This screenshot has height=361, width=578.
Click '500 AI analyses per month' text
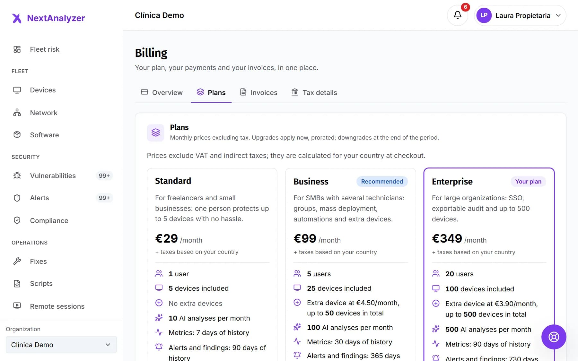(x=488, y=329)
